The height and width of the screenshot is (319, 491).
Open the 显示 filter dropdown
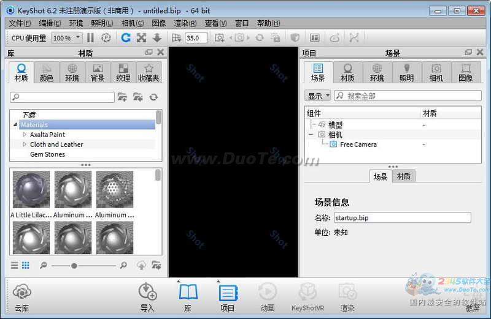317,96
